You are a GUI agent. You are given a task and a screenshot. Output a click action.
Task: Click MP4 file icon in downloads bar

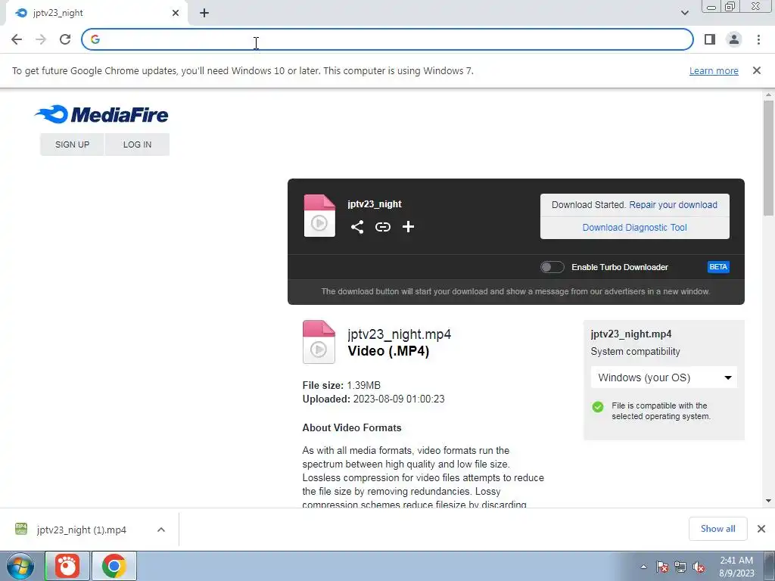coord(21,529)
